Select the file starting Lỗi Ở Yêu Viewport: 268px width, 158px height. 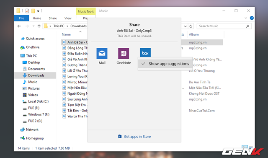point(75,71)
